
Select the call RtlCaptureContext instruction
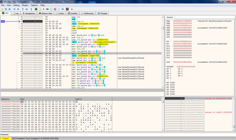94,42
